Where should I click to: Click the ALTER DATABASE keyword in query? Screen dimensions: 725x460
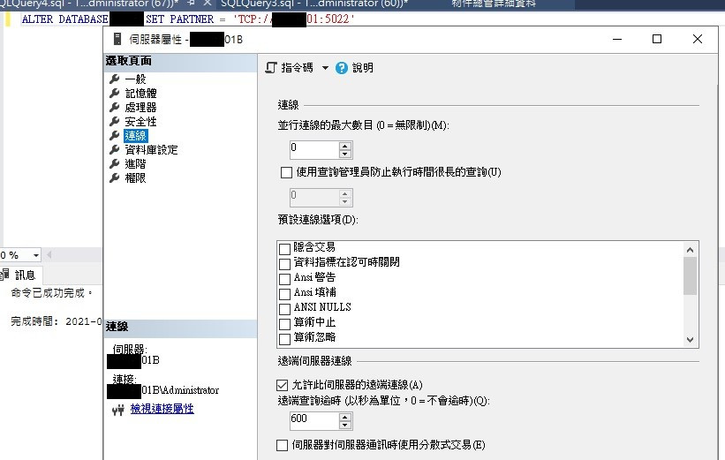(x=65, y=19)
